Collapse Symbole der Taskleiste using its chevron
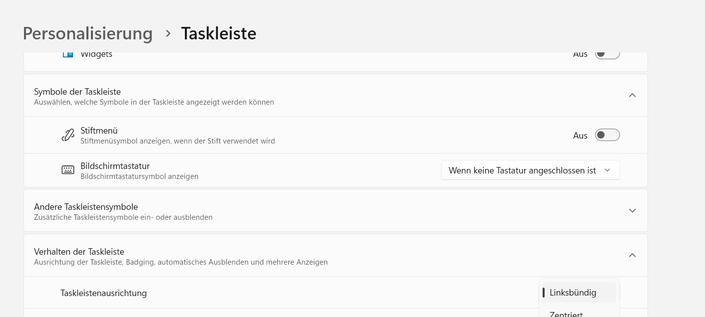Screen dimensions: 705x317 632,95
